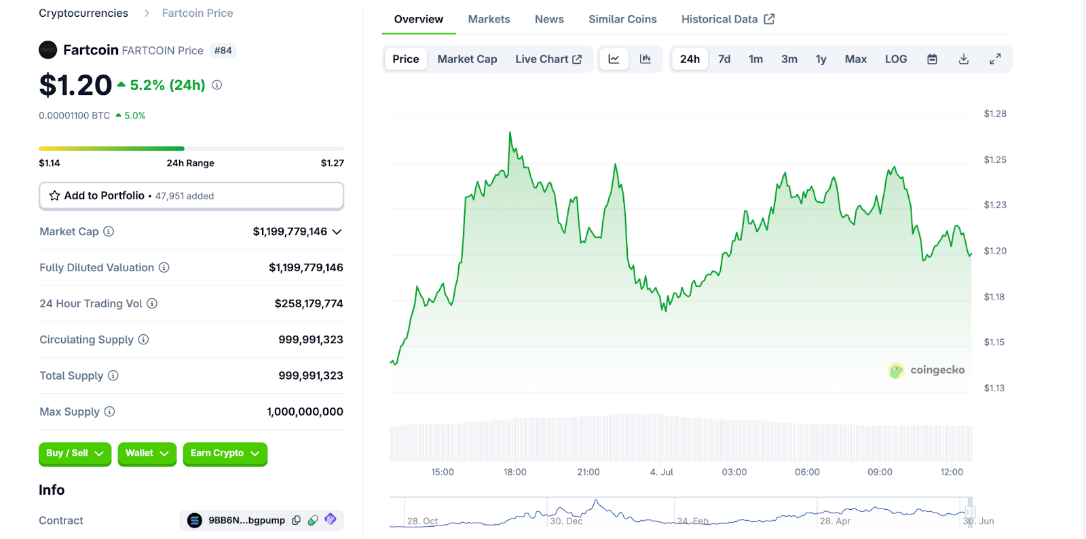Click the Add to Portfolio star icon
The width and height of the screenshot is (1086, 539).
(x=55, y=195)
